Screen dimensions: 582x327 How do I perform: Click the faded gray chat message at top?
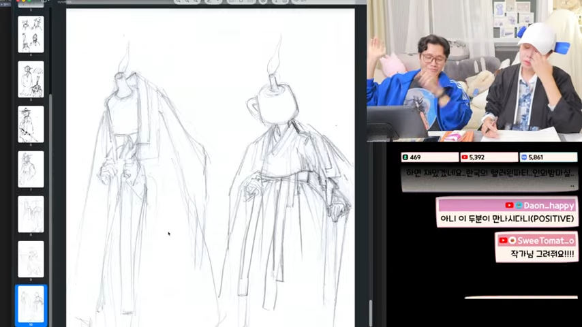click(x=489, y=178)
